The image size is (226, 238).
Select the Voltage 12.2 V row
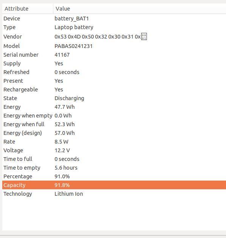(114, 150)
